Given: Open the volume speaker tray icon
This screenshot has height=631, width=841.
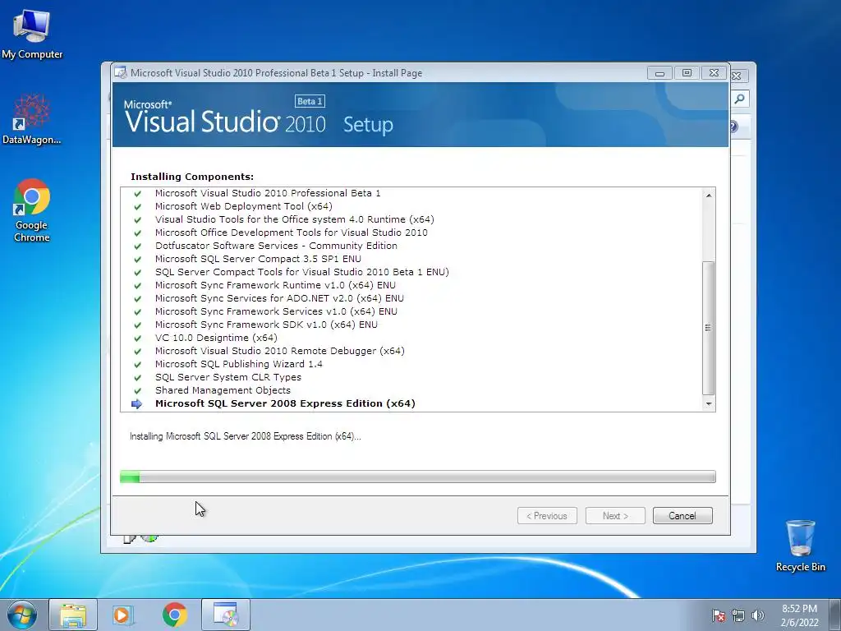Looking at the screenshot, I should pyautogui.click(x=757, y=615).
